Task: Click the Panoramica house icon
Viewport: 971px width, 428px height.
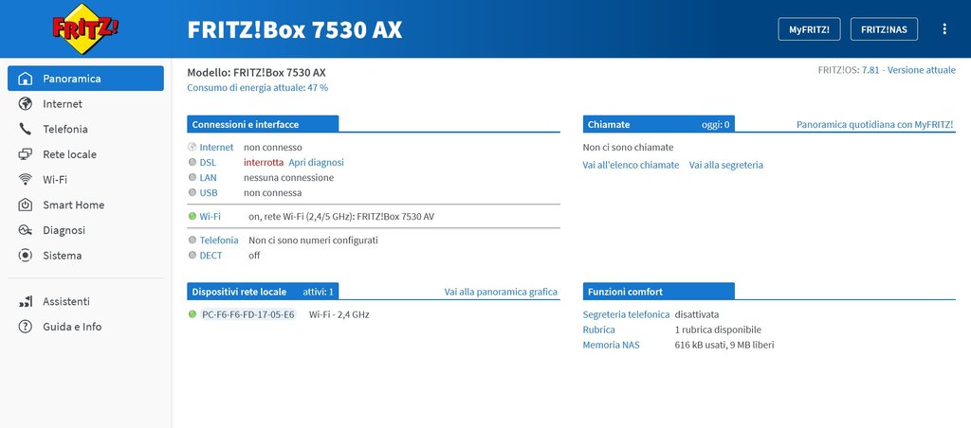Action: [26, 79]
